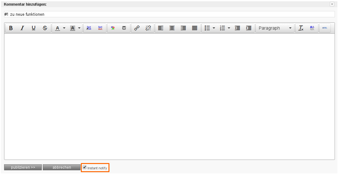Toggle bold formatting

coord(11,28)
